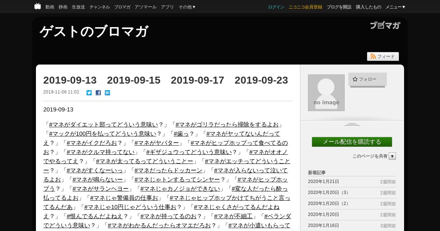This screenshot has height=231, width=440.
Task: Click hashtag #マネが不細工
Action: (x=234, y=216)
